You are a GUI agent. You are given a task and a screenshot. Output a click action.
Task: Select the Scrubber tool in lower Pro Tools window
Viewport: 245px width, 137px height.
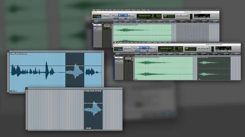click(x=151, y=48)
